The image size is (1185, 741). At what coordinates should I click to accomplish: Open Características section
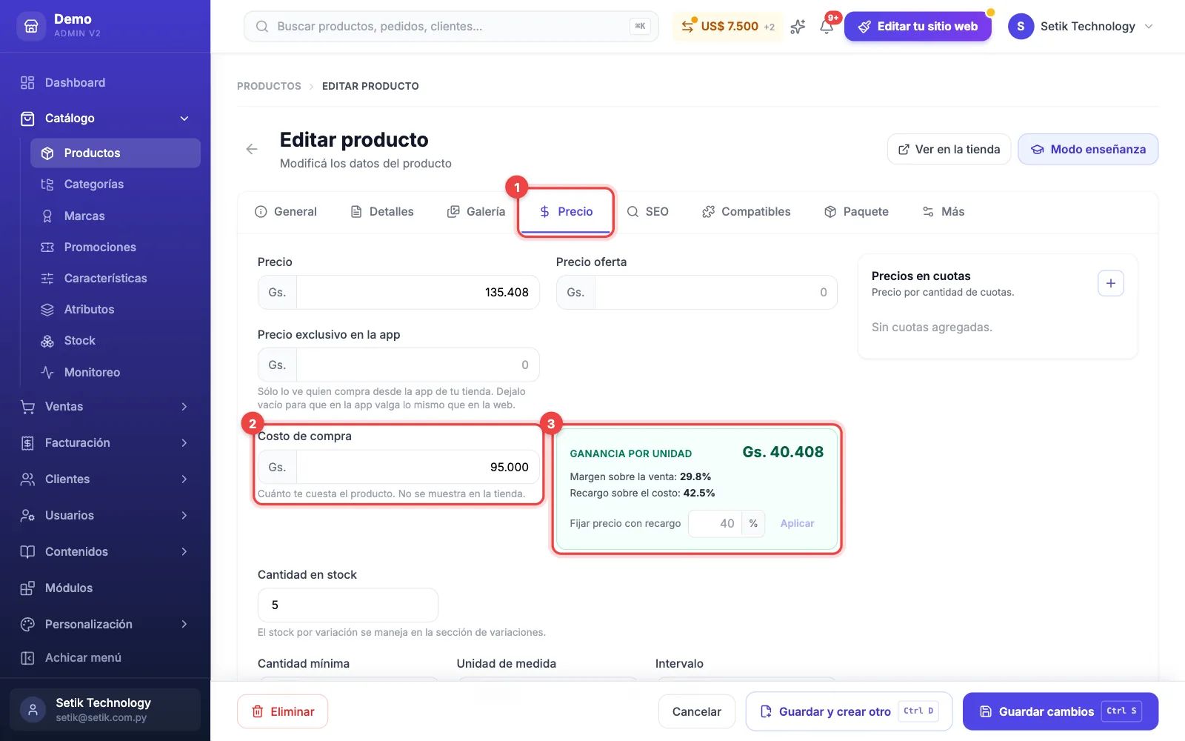(x=115, y=278)
